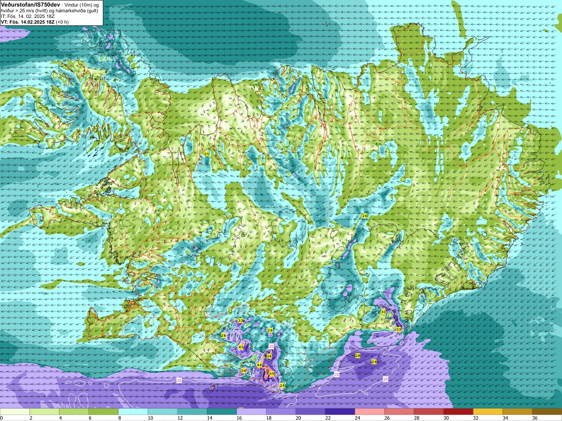Click the legend scale number 0
This screenshot has width=562, height=421.
(1, 418)
